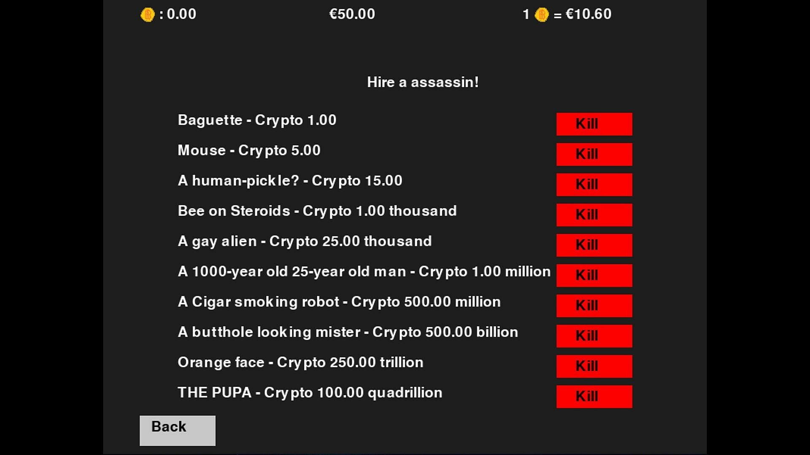Hit Kill next to Mouse
Viewport: 810px width, 455px height.
[594, 154]
